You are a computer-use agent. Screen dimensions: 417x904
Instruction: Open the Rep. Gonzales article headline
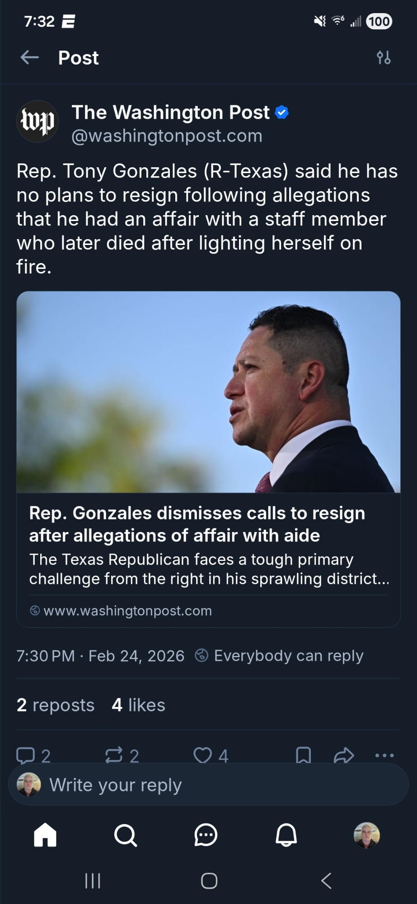[197, 524]
